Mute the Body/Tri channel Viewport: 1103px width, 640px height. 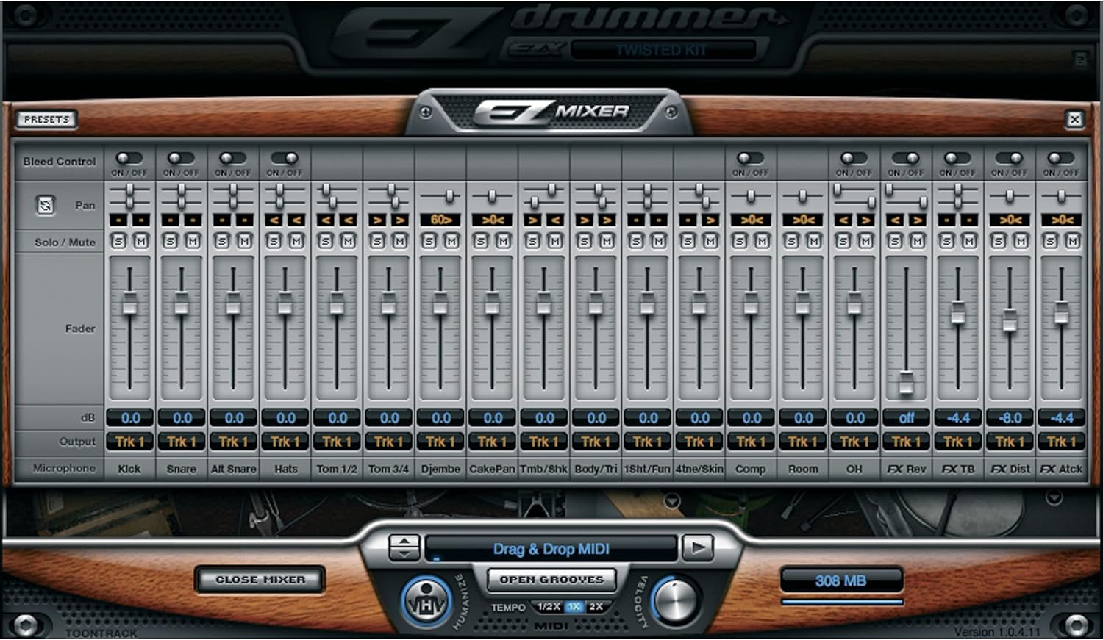click(x=607, y=241)
